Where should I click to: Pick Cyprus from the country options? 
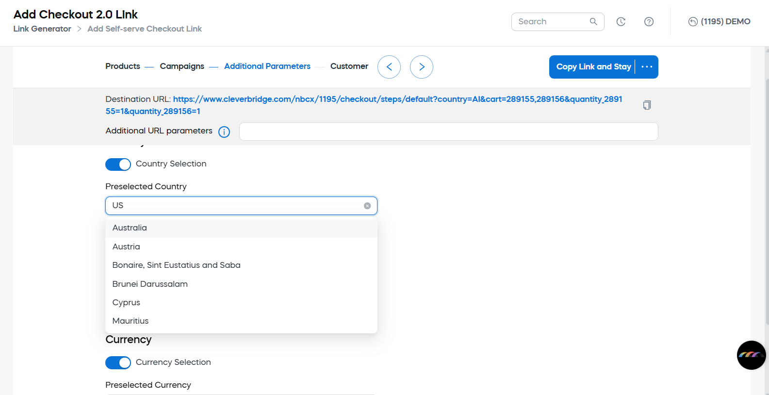pyautogui.click(x=126, y=302)
